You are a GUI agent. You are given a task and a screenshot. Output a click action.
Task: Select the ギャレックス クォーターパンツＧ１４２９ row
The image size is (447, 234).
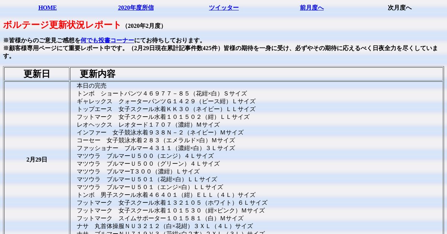point(166,101)
